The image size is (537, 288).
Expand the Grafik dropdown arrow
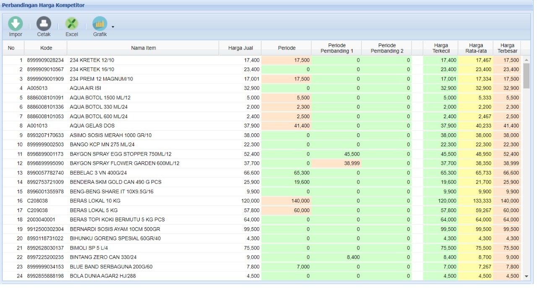[x=113, y=27]
